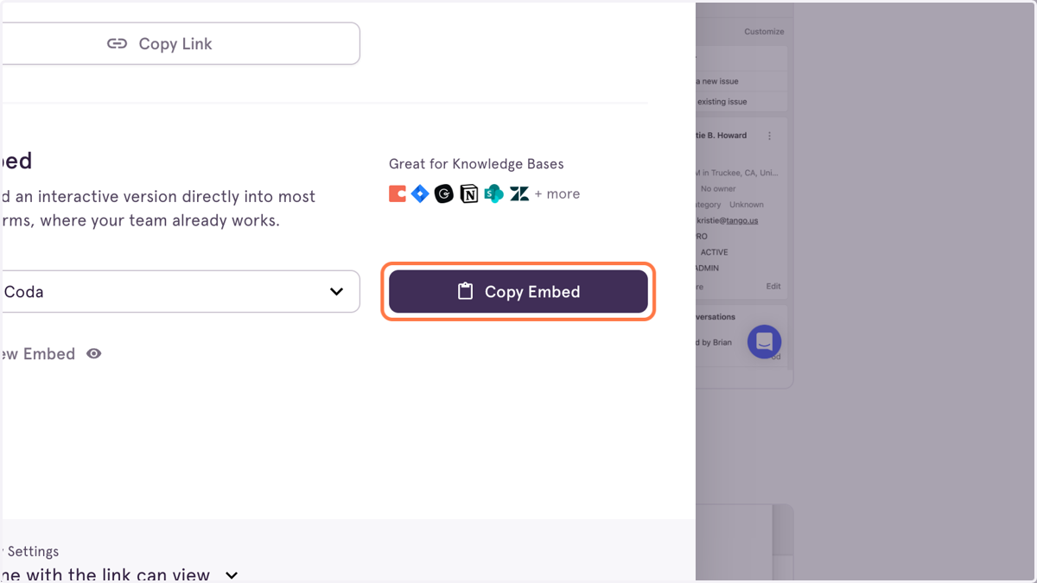
Task: Select 'a new issue' row in background
Action: [x=741, y=81]
